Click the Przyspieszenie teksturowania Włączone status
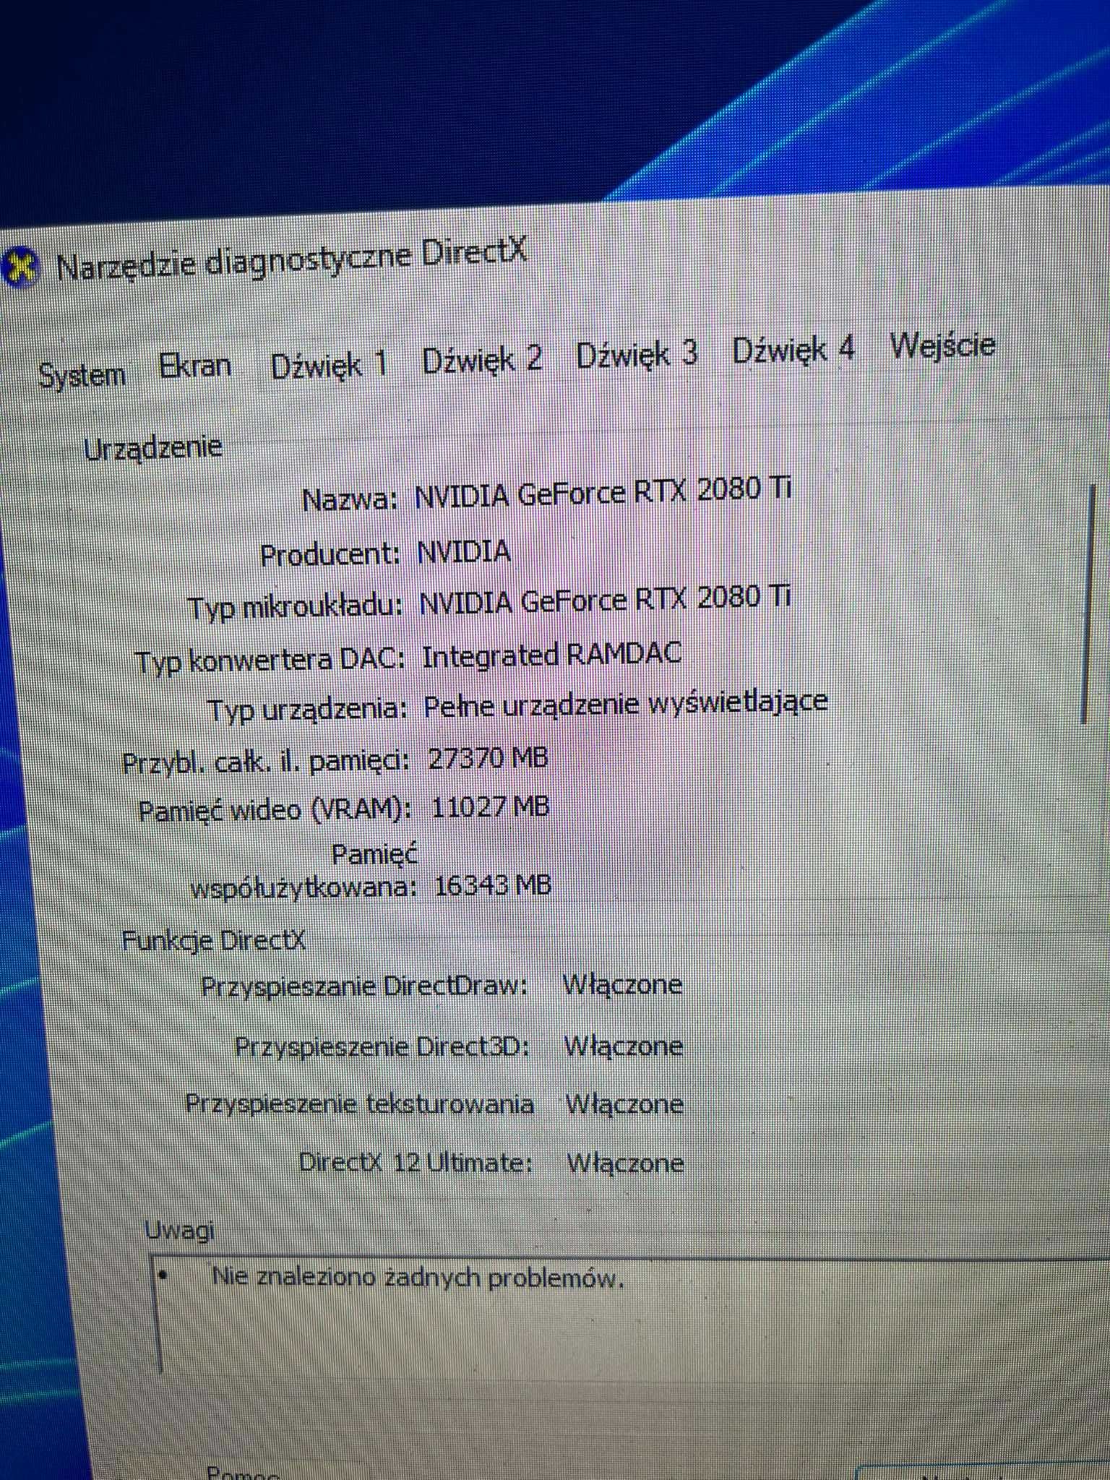1110x1480 pixels. [x=624, y=1104]
